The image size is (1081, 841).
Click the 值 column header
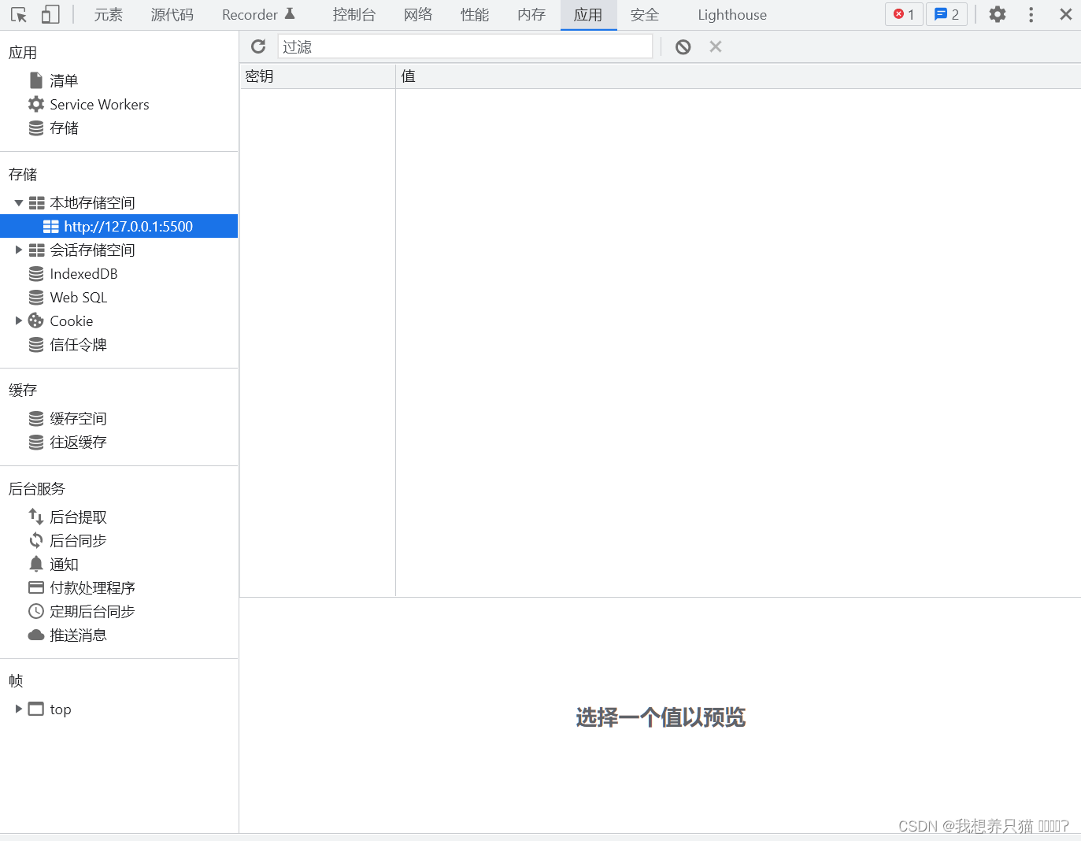(x=739, y=76)
